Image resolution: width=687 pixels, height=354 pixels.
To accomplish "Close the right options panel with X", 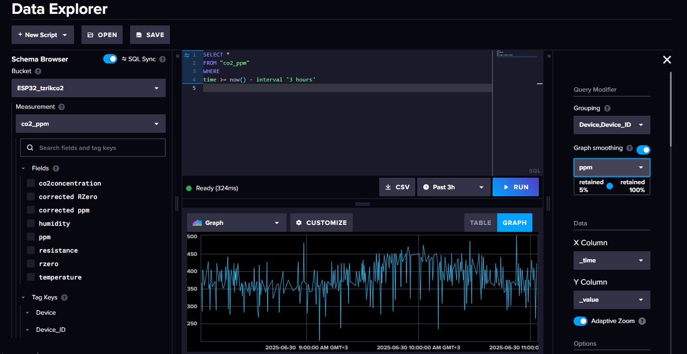I will pyautogui.click(x=667, y=60).
